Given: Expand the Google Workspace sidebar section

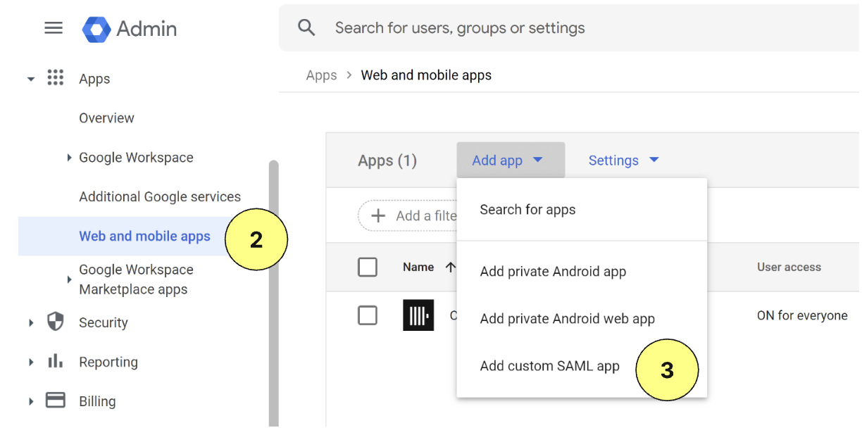Looking at the screenshot, I should point(69,157).
